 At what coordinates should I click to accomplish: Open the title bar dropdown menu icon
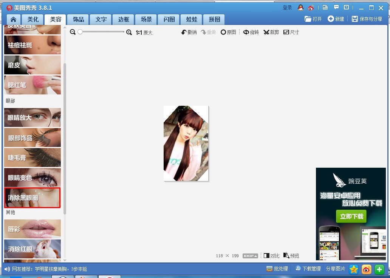346,8
